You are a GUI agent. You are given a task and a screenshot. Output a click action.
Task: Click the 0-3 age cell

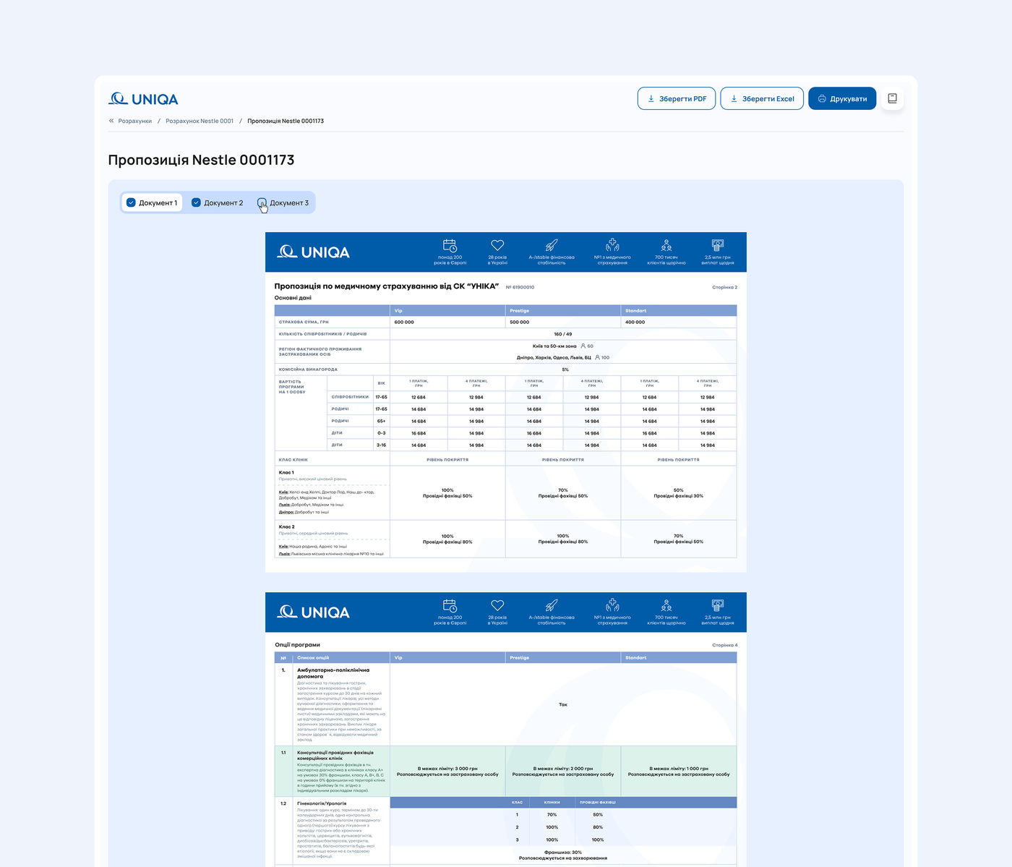tap(381, 433)
